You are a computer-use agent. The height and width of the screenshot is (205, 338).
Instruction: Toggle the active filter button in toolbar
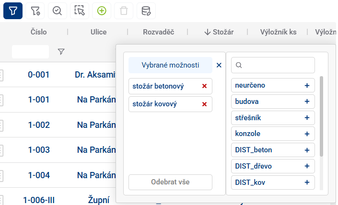13,10
